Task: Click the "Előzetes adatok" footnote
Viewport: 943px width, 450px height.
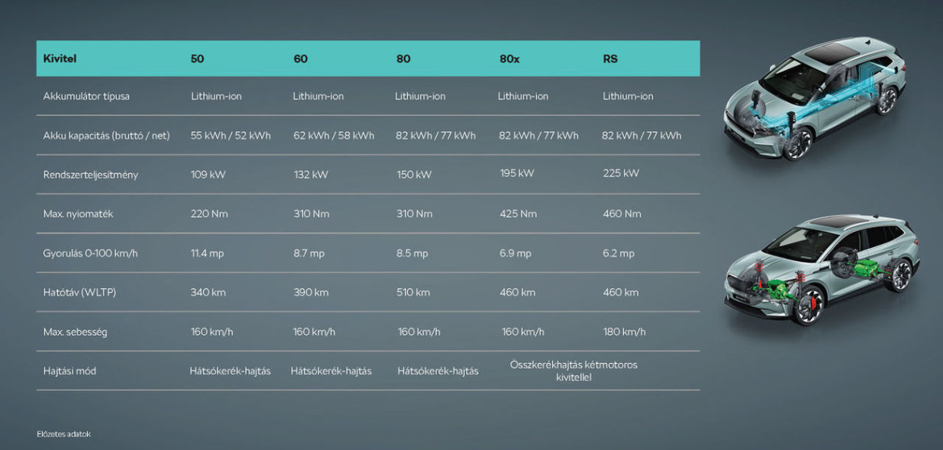Action: tap(64, 434)
